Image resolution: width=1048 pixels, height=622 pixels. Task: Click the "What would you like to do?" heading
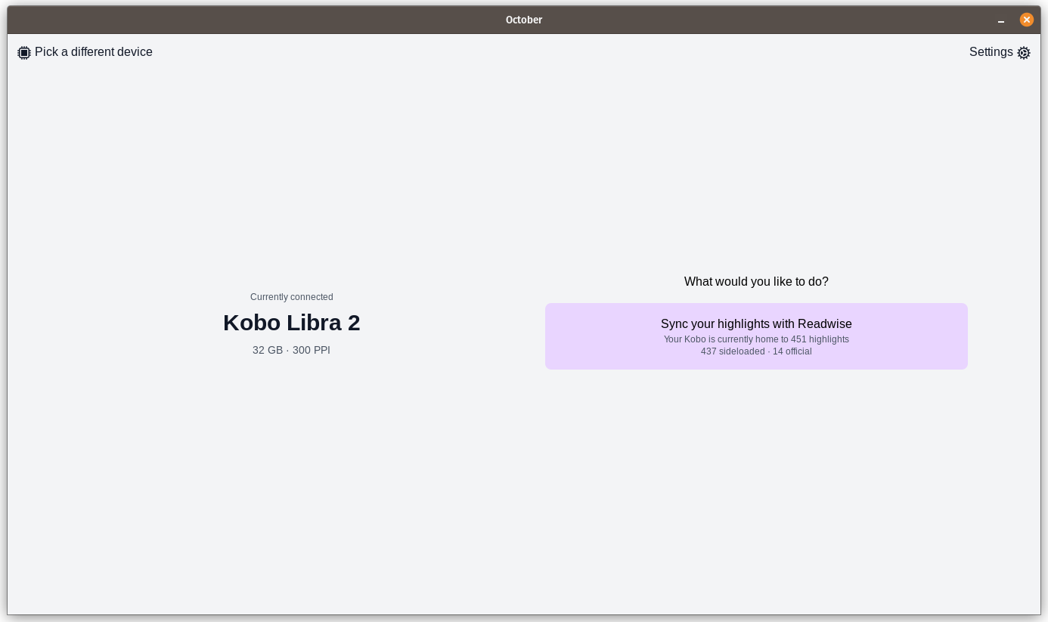coord(756,281)
